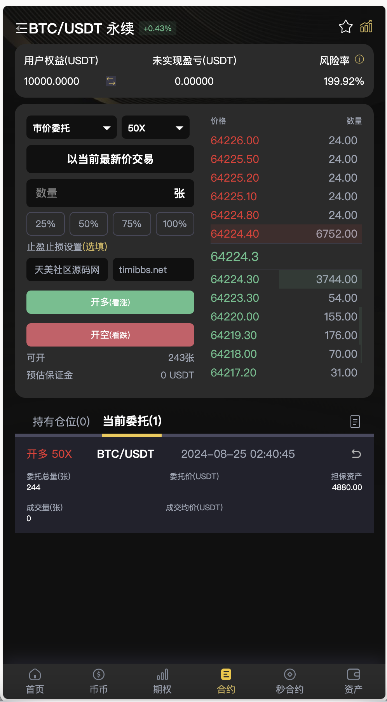Show risk rate info icon
This screenshot has height=702, width=387.
coord(359,60)
